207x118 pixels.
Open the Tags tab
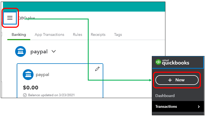(x=118, y=34)
